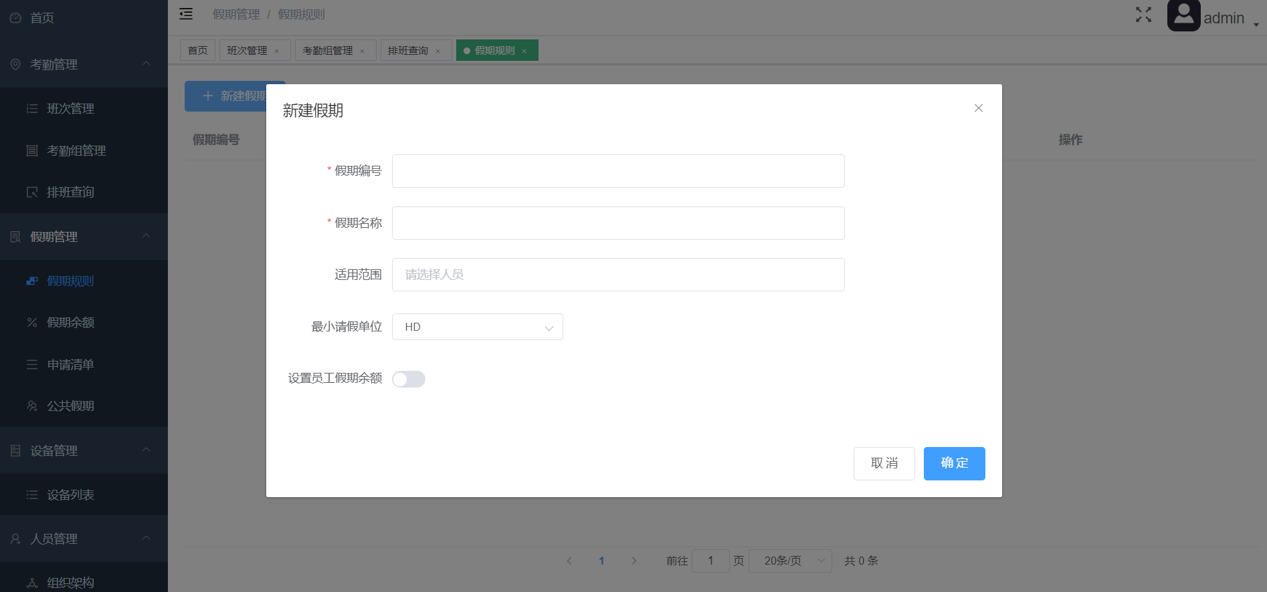Focus the 假期编号 input field
This screenshot has width=1267, height=592.
coord(618,171)
